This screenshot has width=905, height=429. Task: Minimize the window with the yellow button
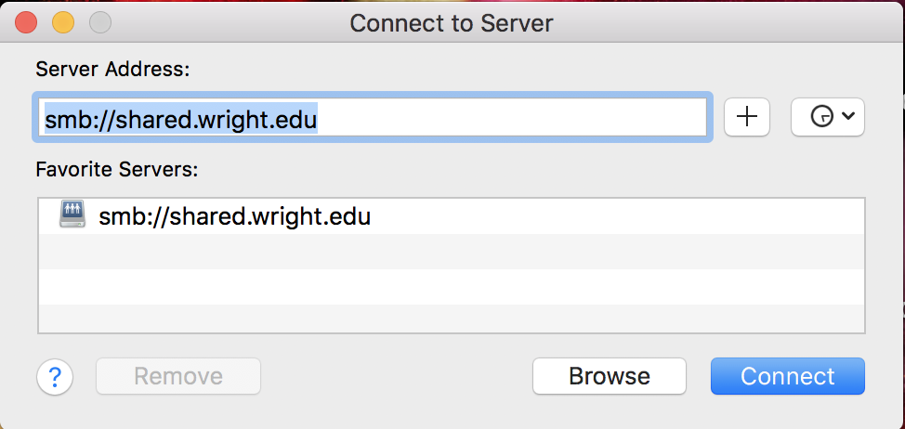pos(62,21)
